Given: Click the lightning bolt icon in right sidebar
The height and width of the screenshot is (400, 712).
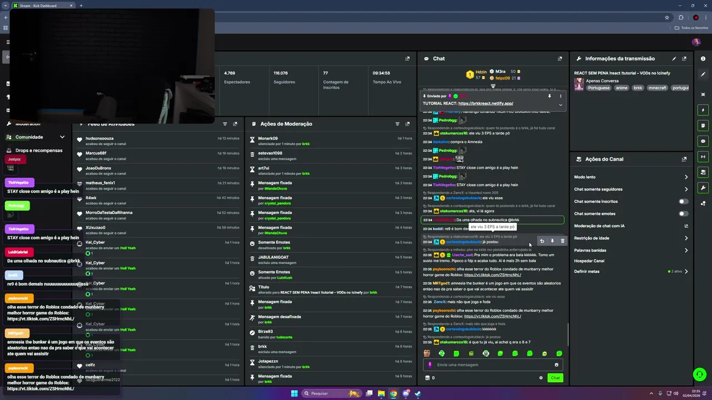Looking at the screenshot, I should pos(703,110).
